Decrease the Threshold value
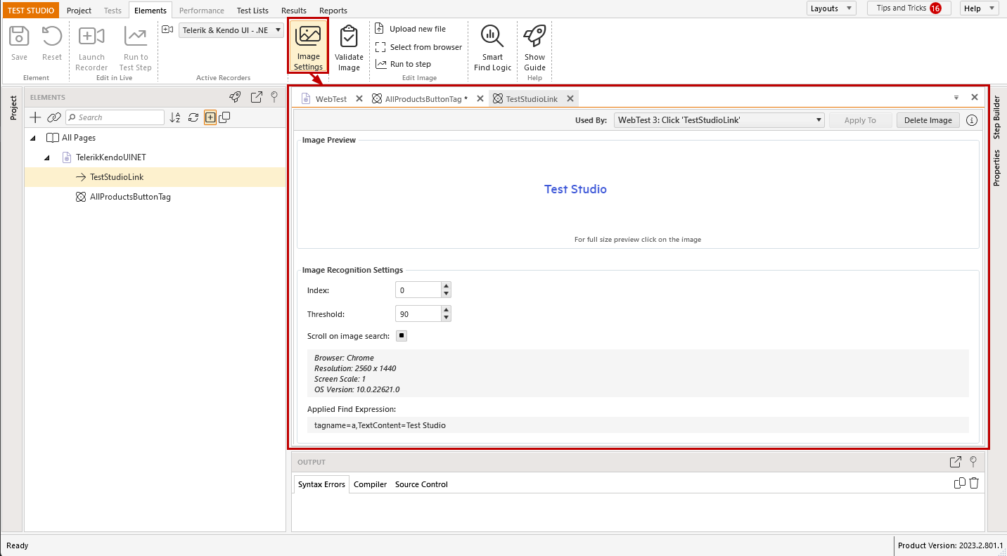Image resolution: width=1007 pixels, height=556 pixels. (446, 318)
